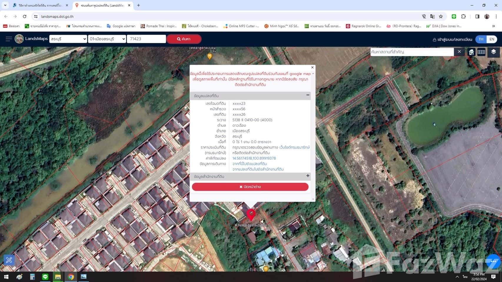The width and height of the screenshot is (502, 282).
Task: Open the province dropdown showing สระบุรี
Action: tap(68, 39)
